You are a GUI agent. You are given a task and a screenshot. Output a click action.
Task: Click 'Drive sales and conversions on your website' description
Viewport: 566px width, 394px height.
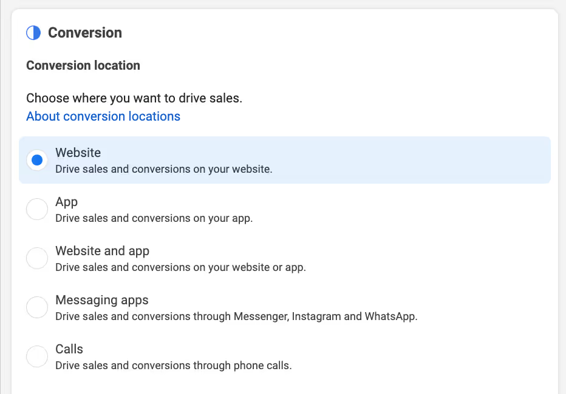(163, 169)
